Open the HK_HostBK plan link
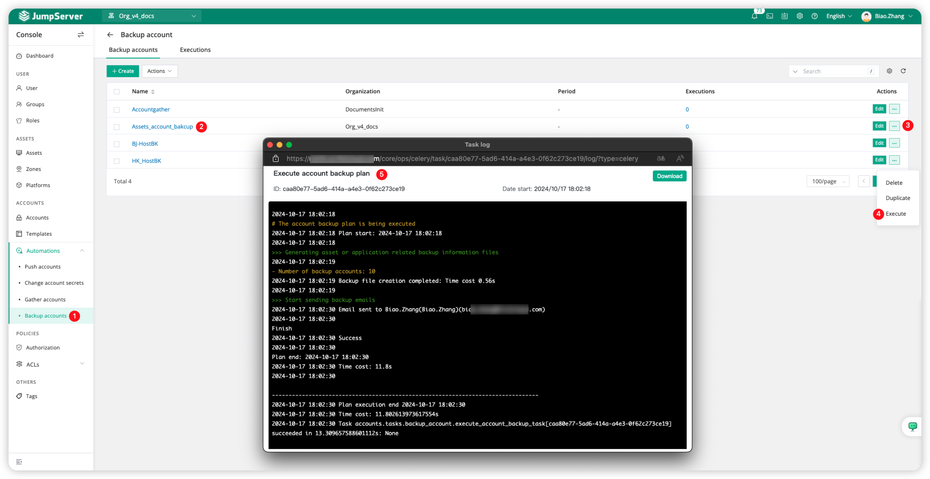The image size is (930, 479). [147, 161]
